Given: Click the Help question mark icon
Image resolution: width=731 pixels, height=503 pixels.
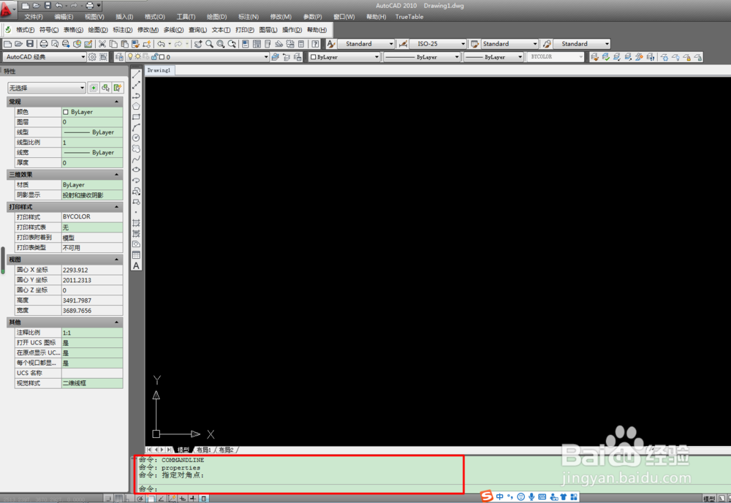Looking at the screenshot, I should pyautogui.click(x=316, y=44).
